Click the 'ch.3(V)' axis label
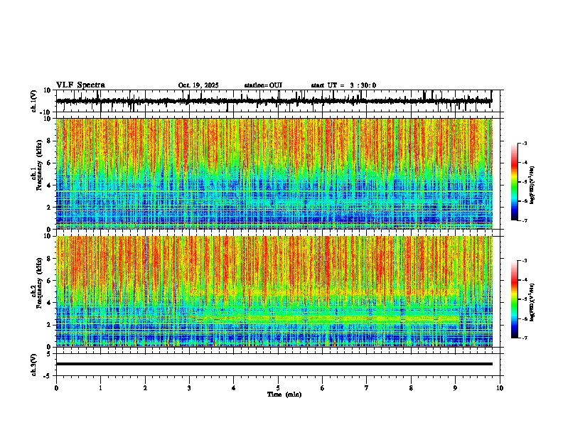The image size is (563, 435). (34, 365)
